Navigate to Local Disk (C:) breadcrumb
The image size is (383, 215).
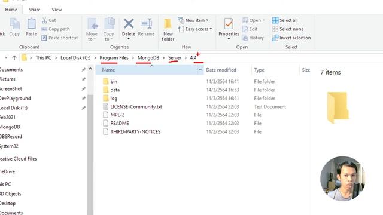pyautogui.click(x=75, y=58)
